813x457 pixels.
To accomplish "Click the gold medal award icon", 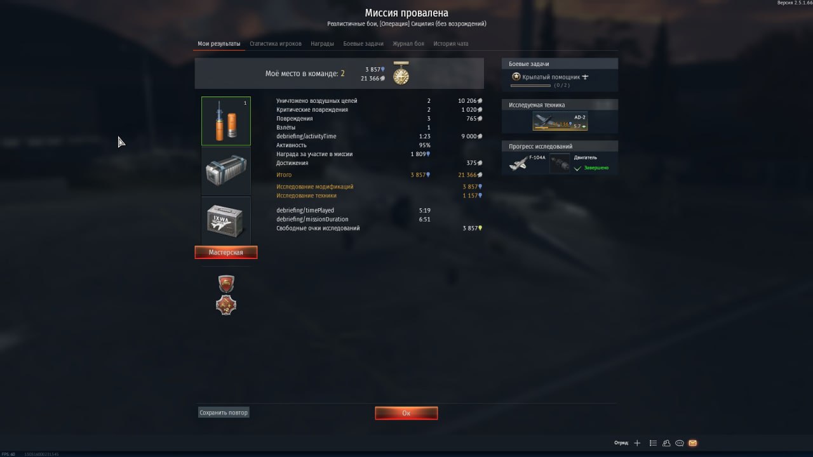I will 401,74.
